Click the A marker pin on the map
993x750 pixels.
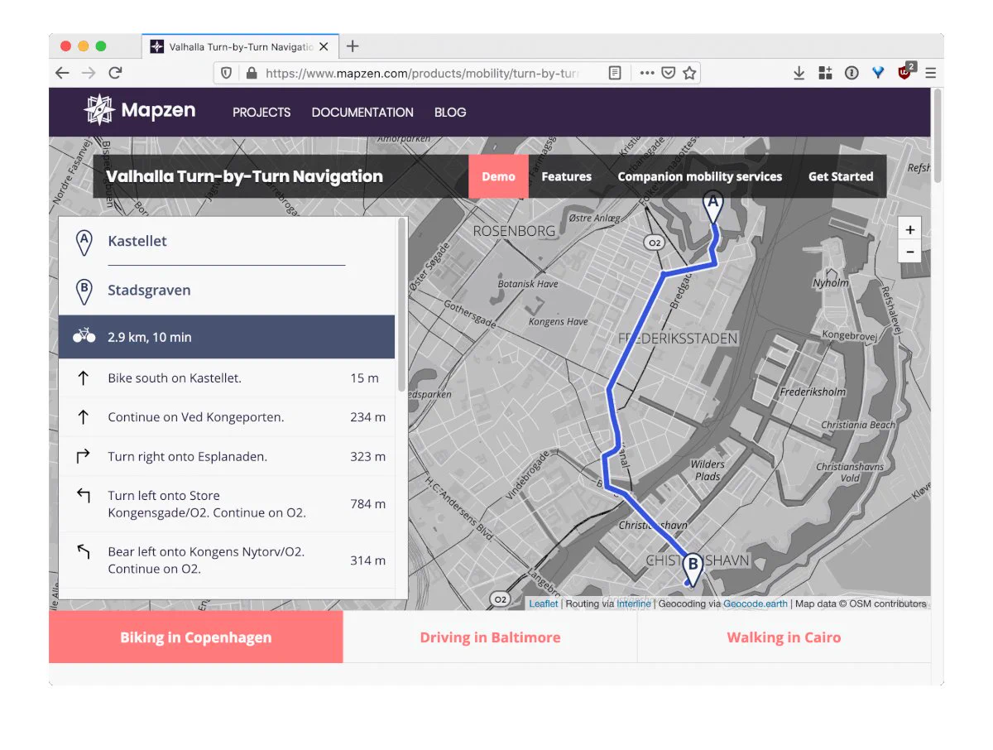point(712,206)
